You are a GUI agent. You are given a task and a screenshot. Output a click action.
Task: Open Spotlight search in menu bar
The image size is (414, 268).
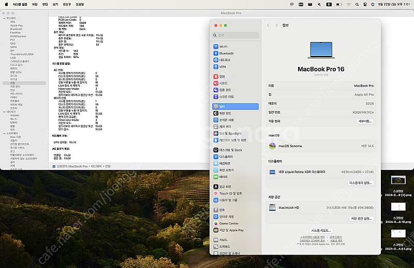pyautogui.click(x=357, y=4)
